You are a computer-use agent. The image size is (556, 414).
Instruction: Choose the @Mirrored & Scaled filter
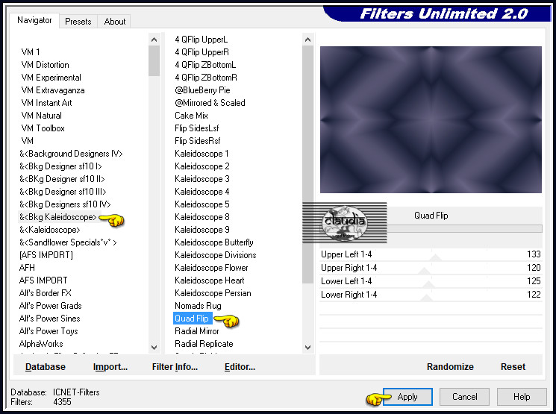[x=210, y=103]
